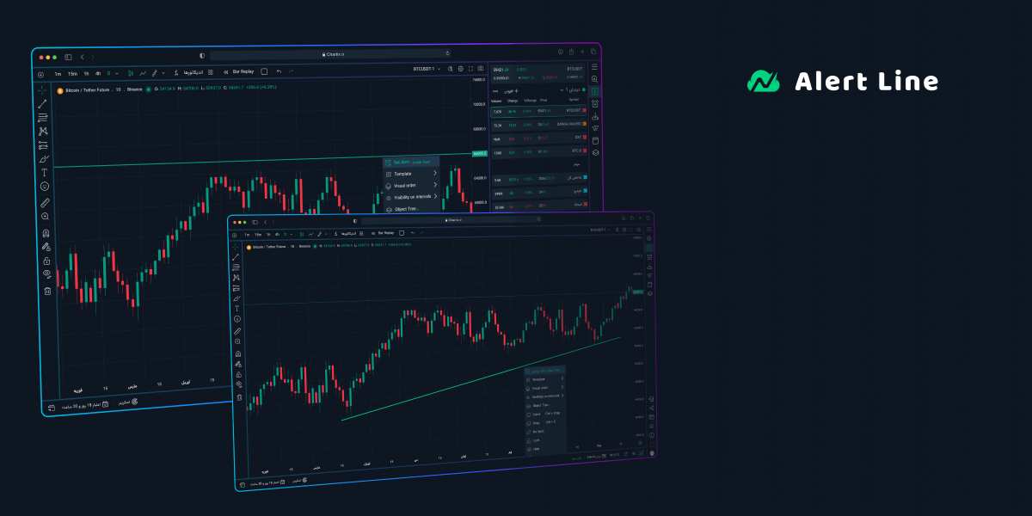Click the chart settings gear icon, back window
The image size is (1032, 516).
460,69
